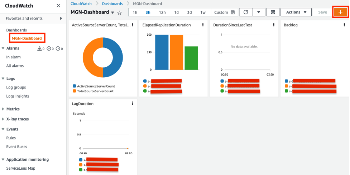The image size is (350, 175).
Task: Select the 1d time range
Action: coord(177,12)
